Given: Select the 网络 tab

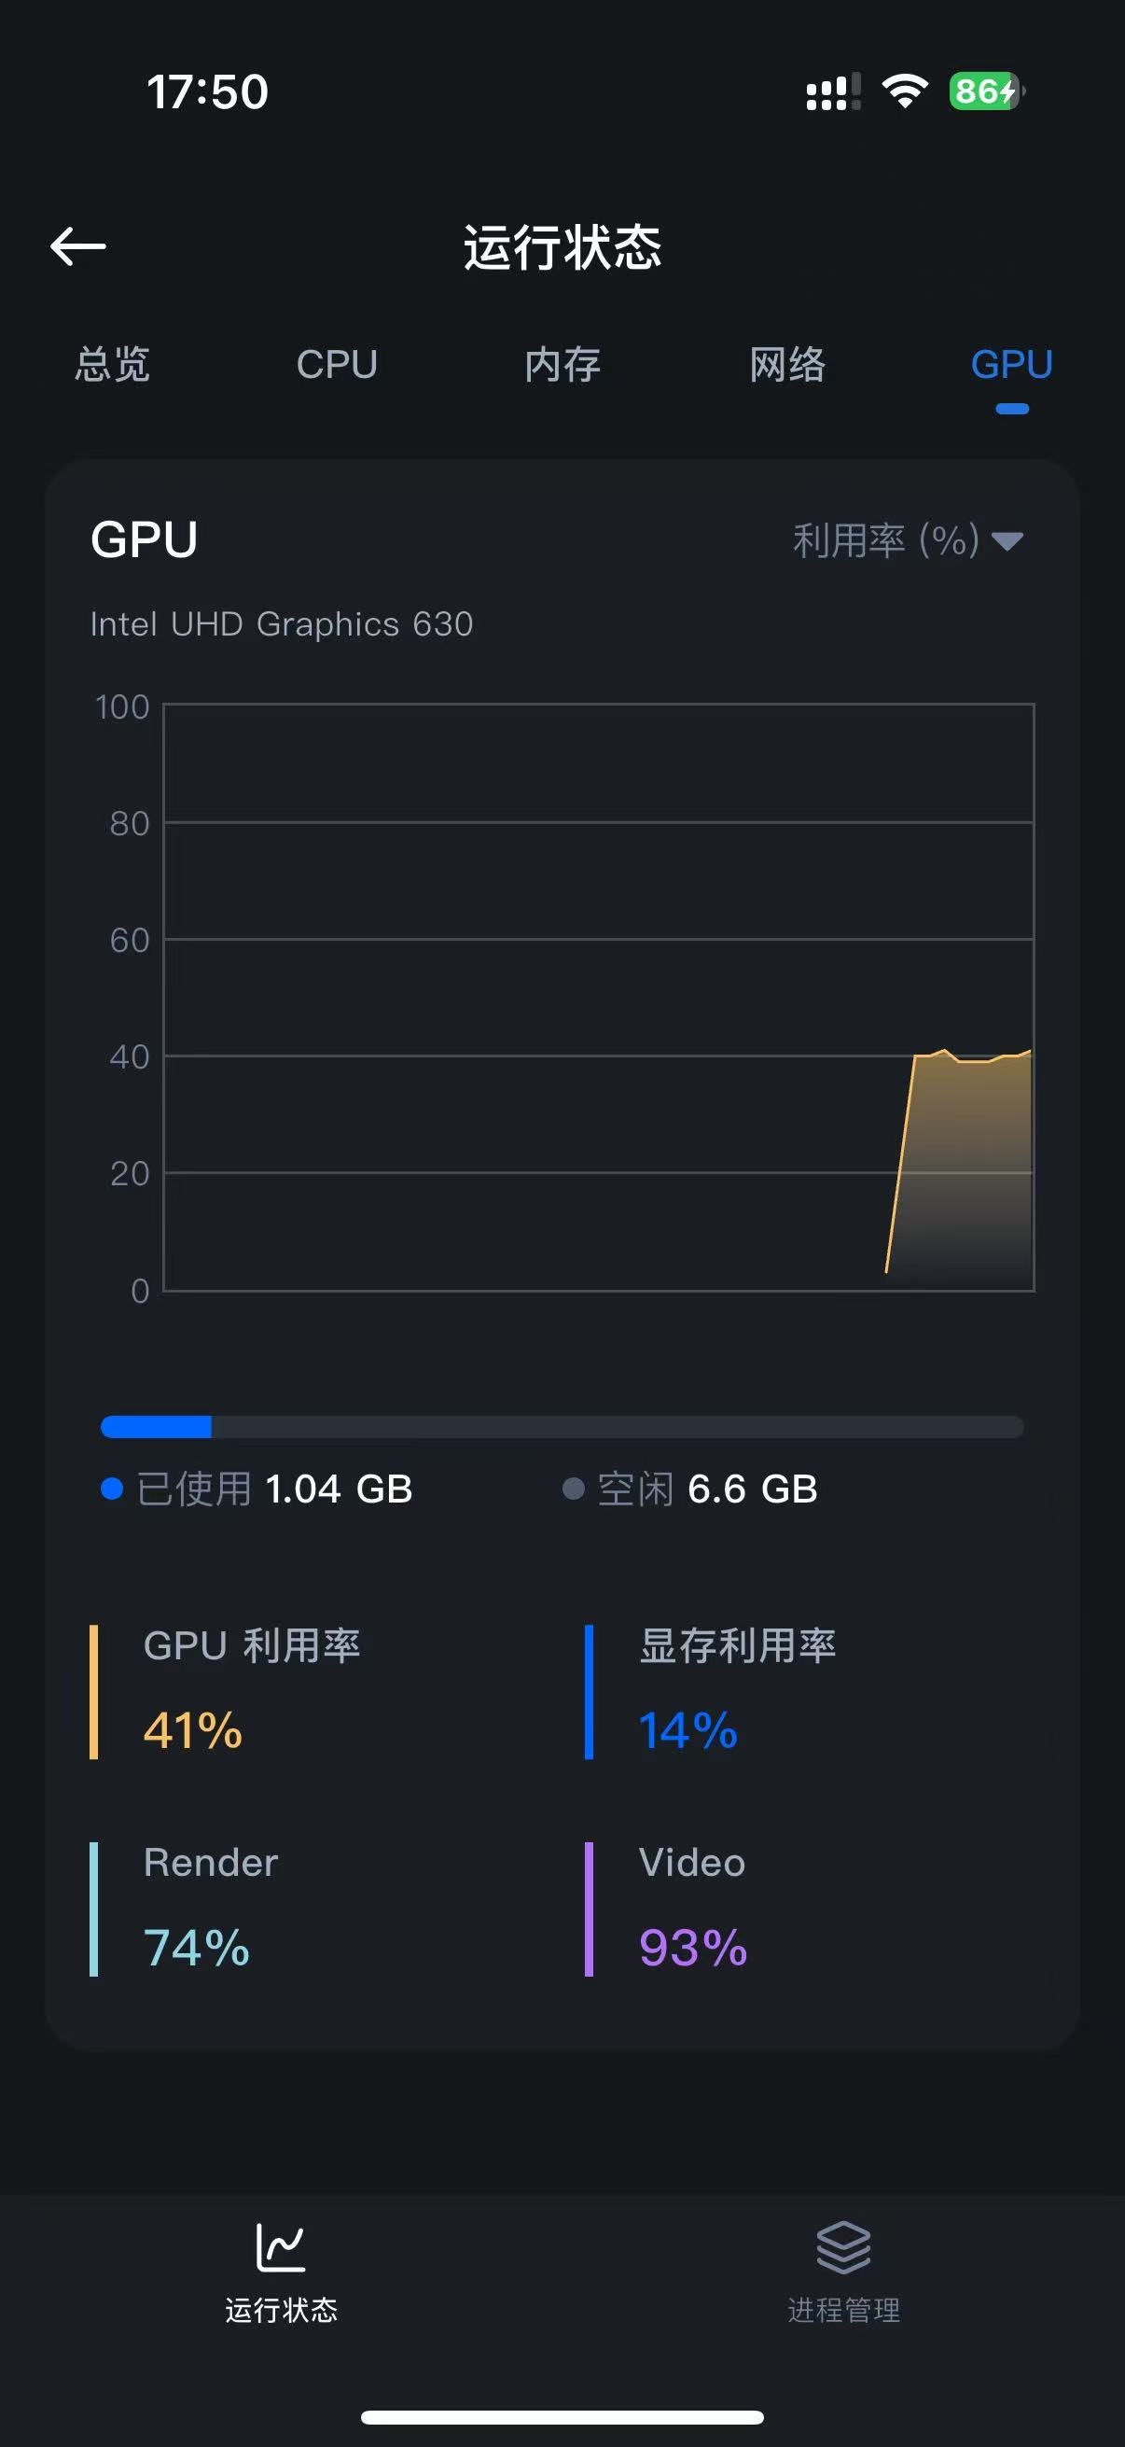Looking at the screenshot, I should click(787, 365).
